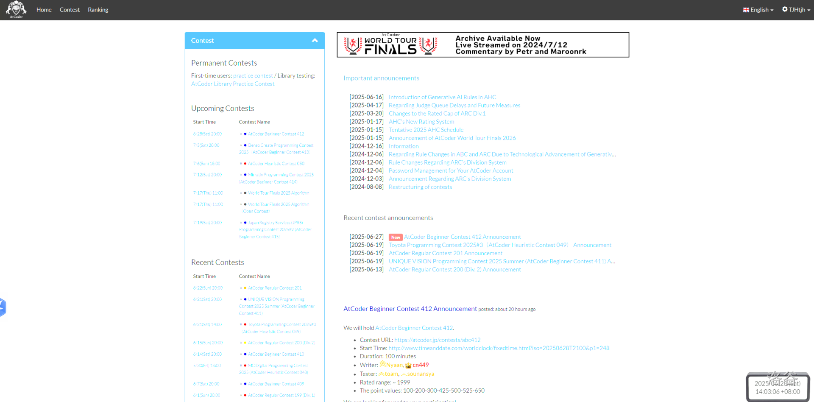This screenshot has height=402, width=814.
Task: Open the Beginner Contest 412 Announcement post title
Action: (410, 309)
